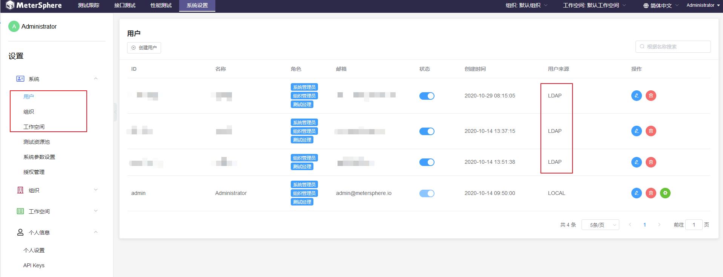Delete the user created 2020-10-29 08:15:05
This screenshot has height=277, width=723.
(x=651, y=96)
